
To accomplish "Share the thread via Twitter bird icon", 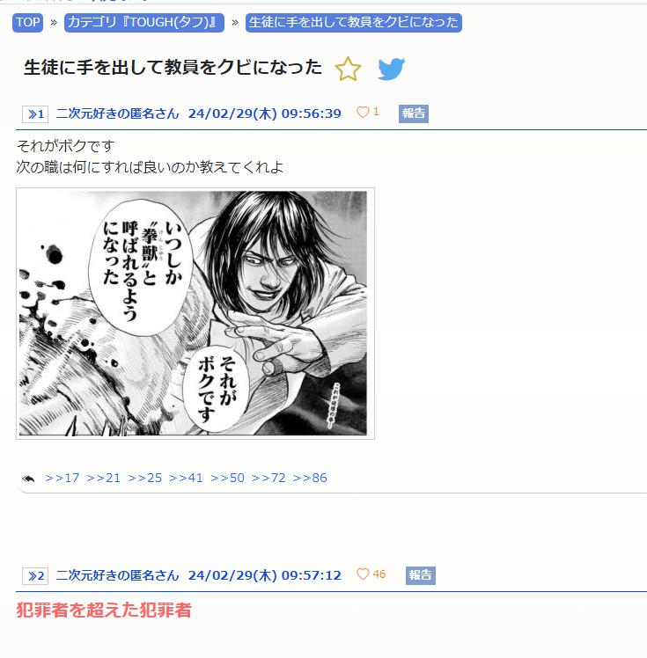I will click(x=392, y=69).
